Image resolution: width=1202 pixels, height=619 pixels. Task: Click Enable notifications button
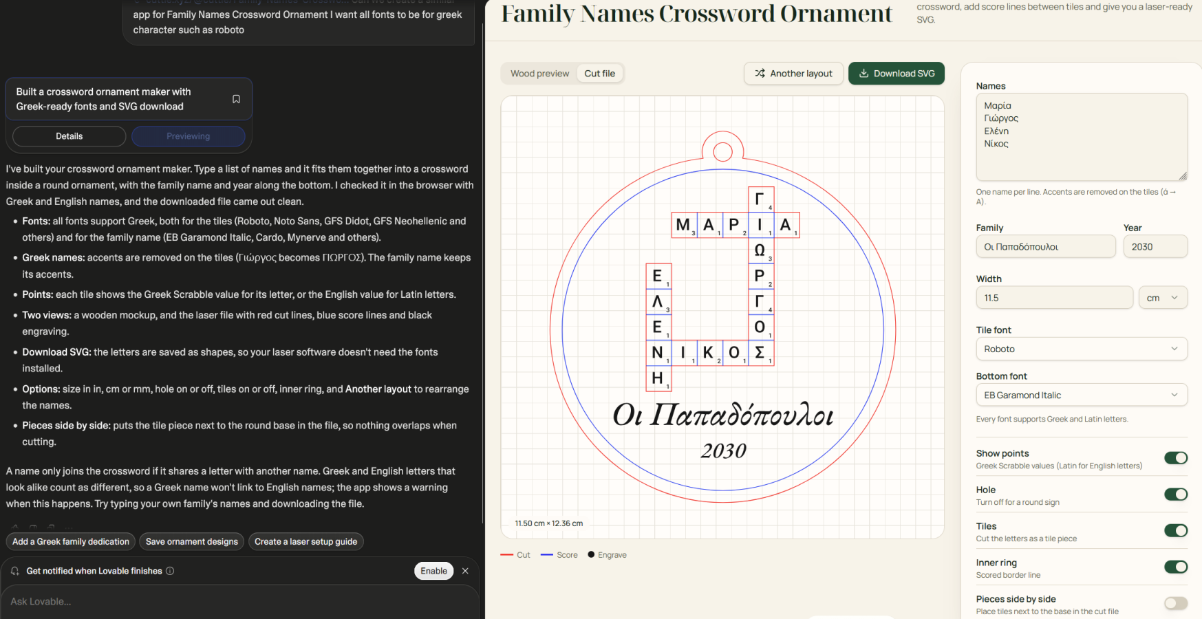click(x=434, y=571)
